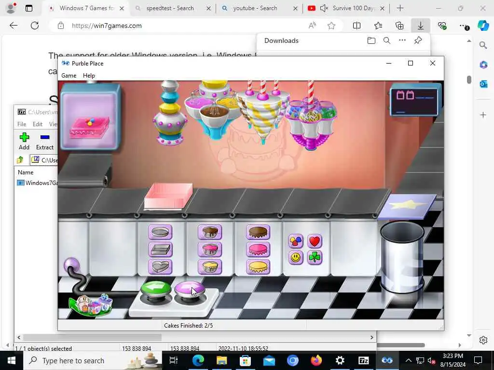The height and width of the screenshot is (370, 494).
Task: Select the square cake pan shape
Action: coord(160,250)
